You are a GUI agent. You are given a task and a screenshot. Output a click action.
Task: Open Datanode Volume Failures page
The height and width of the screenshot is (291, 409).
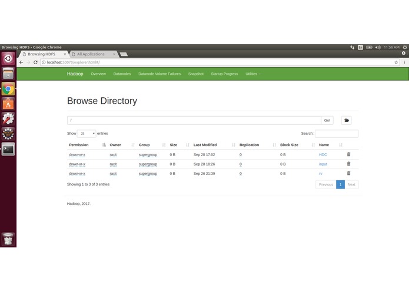tap(159, 74)
